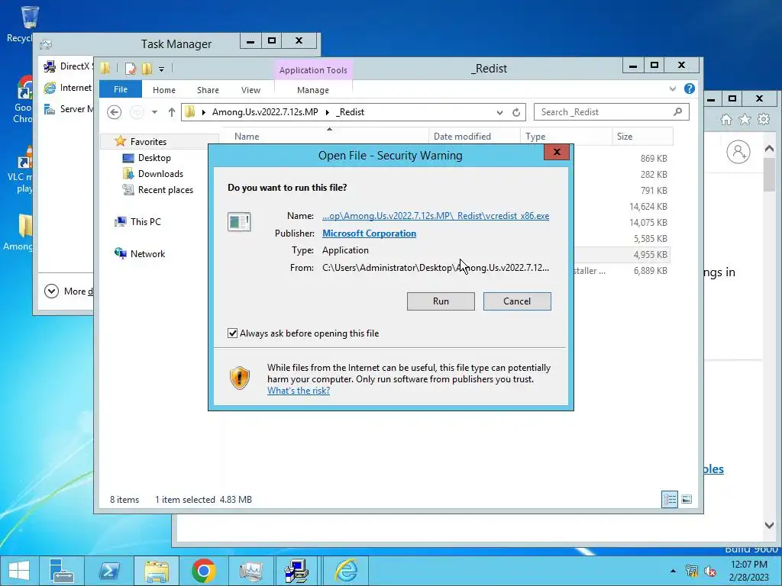
Task: Open the clock showing 12:07 PM
Action: pos(748,571)
